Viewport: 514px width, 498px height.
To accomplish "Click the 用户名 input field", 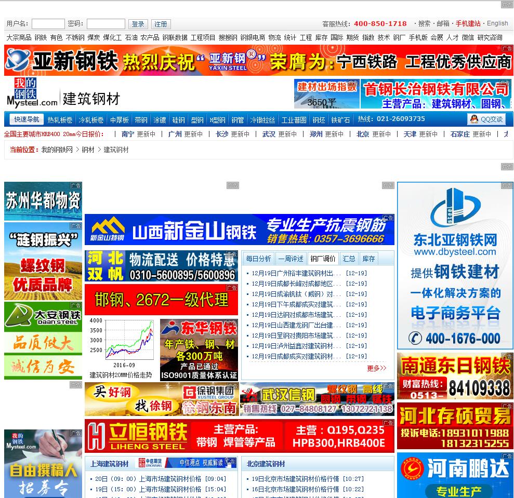I will coord(48,24).
